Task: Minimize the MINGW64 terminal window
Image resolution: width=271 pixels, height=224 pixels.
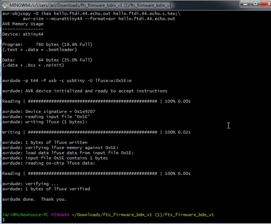Action: click(245, 4)
